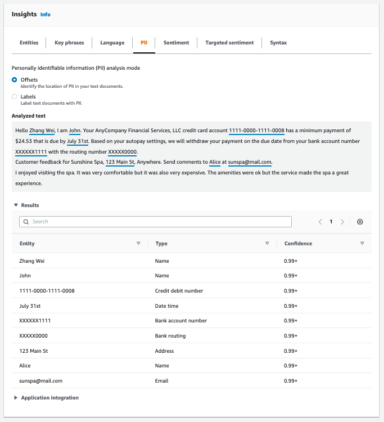Go to previous results page arrow
The image size is (384, 422).
pyautogui.click(x=320, y=222)
